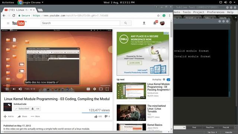This screenshot has height=134, width=238.
Task: Show the Secure site information
Action: tap(24, 16)
